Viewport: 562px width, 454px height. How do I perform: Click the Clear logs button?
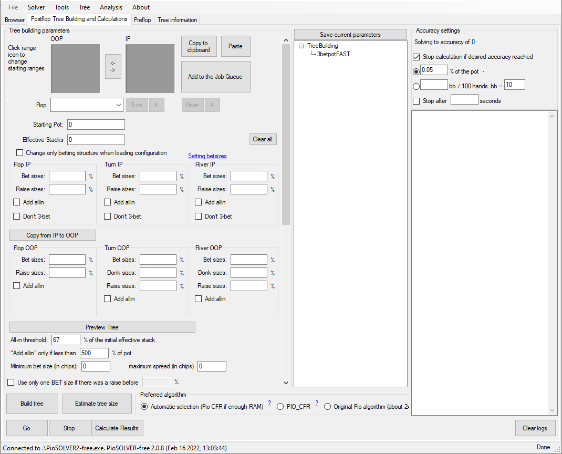535,428
